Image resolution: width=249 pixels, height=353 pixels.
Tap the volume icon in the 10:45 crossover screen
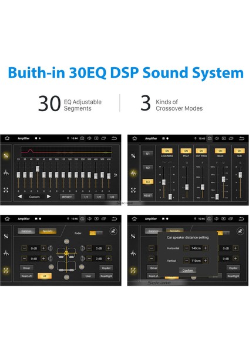pyautogui.click(x=217, y=138)
